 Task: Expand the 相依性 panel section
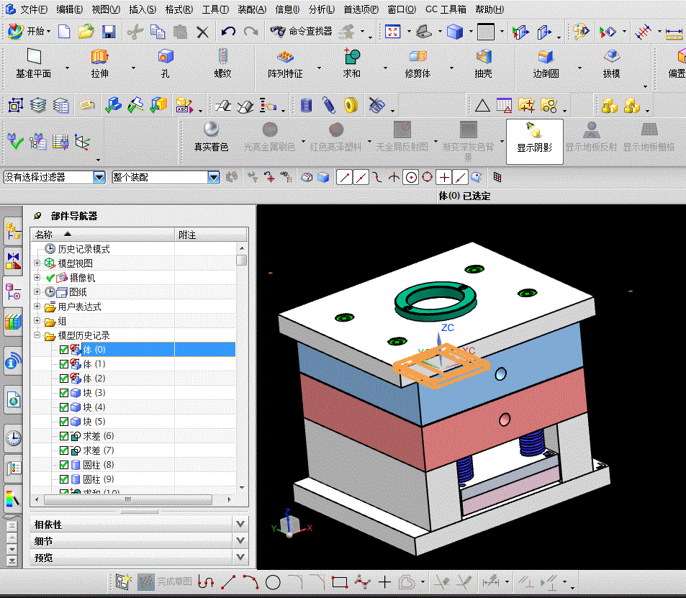coord(240,524)
